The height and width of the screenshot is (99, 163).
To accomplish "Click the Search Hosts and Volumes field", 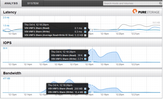I will pos(131,3).
